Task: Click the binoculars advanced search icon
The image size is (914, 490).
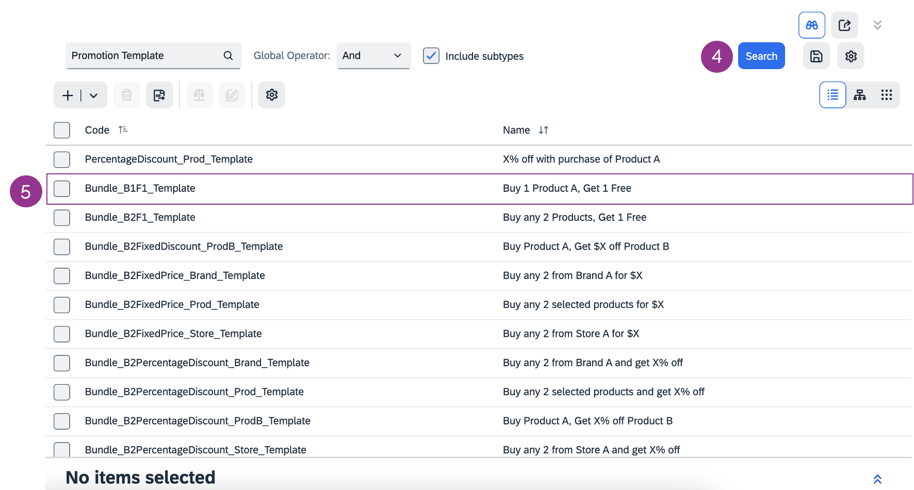Action: [811, 25]
